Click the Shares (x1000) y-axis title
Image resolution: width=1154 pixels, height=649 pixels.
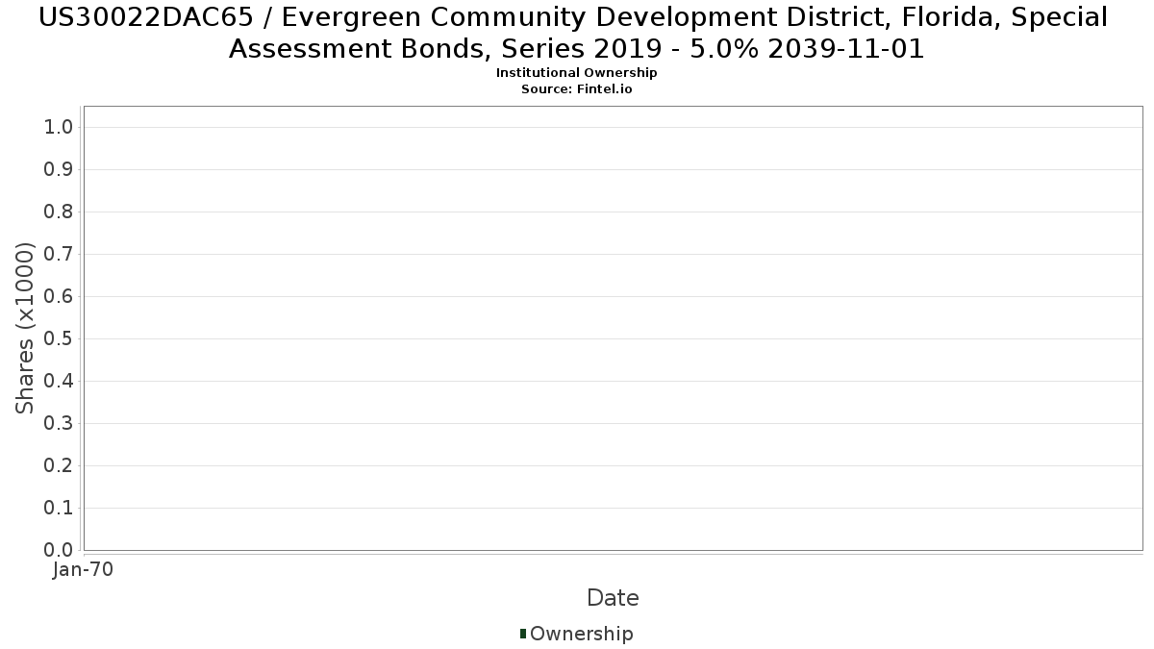(26, 328)
